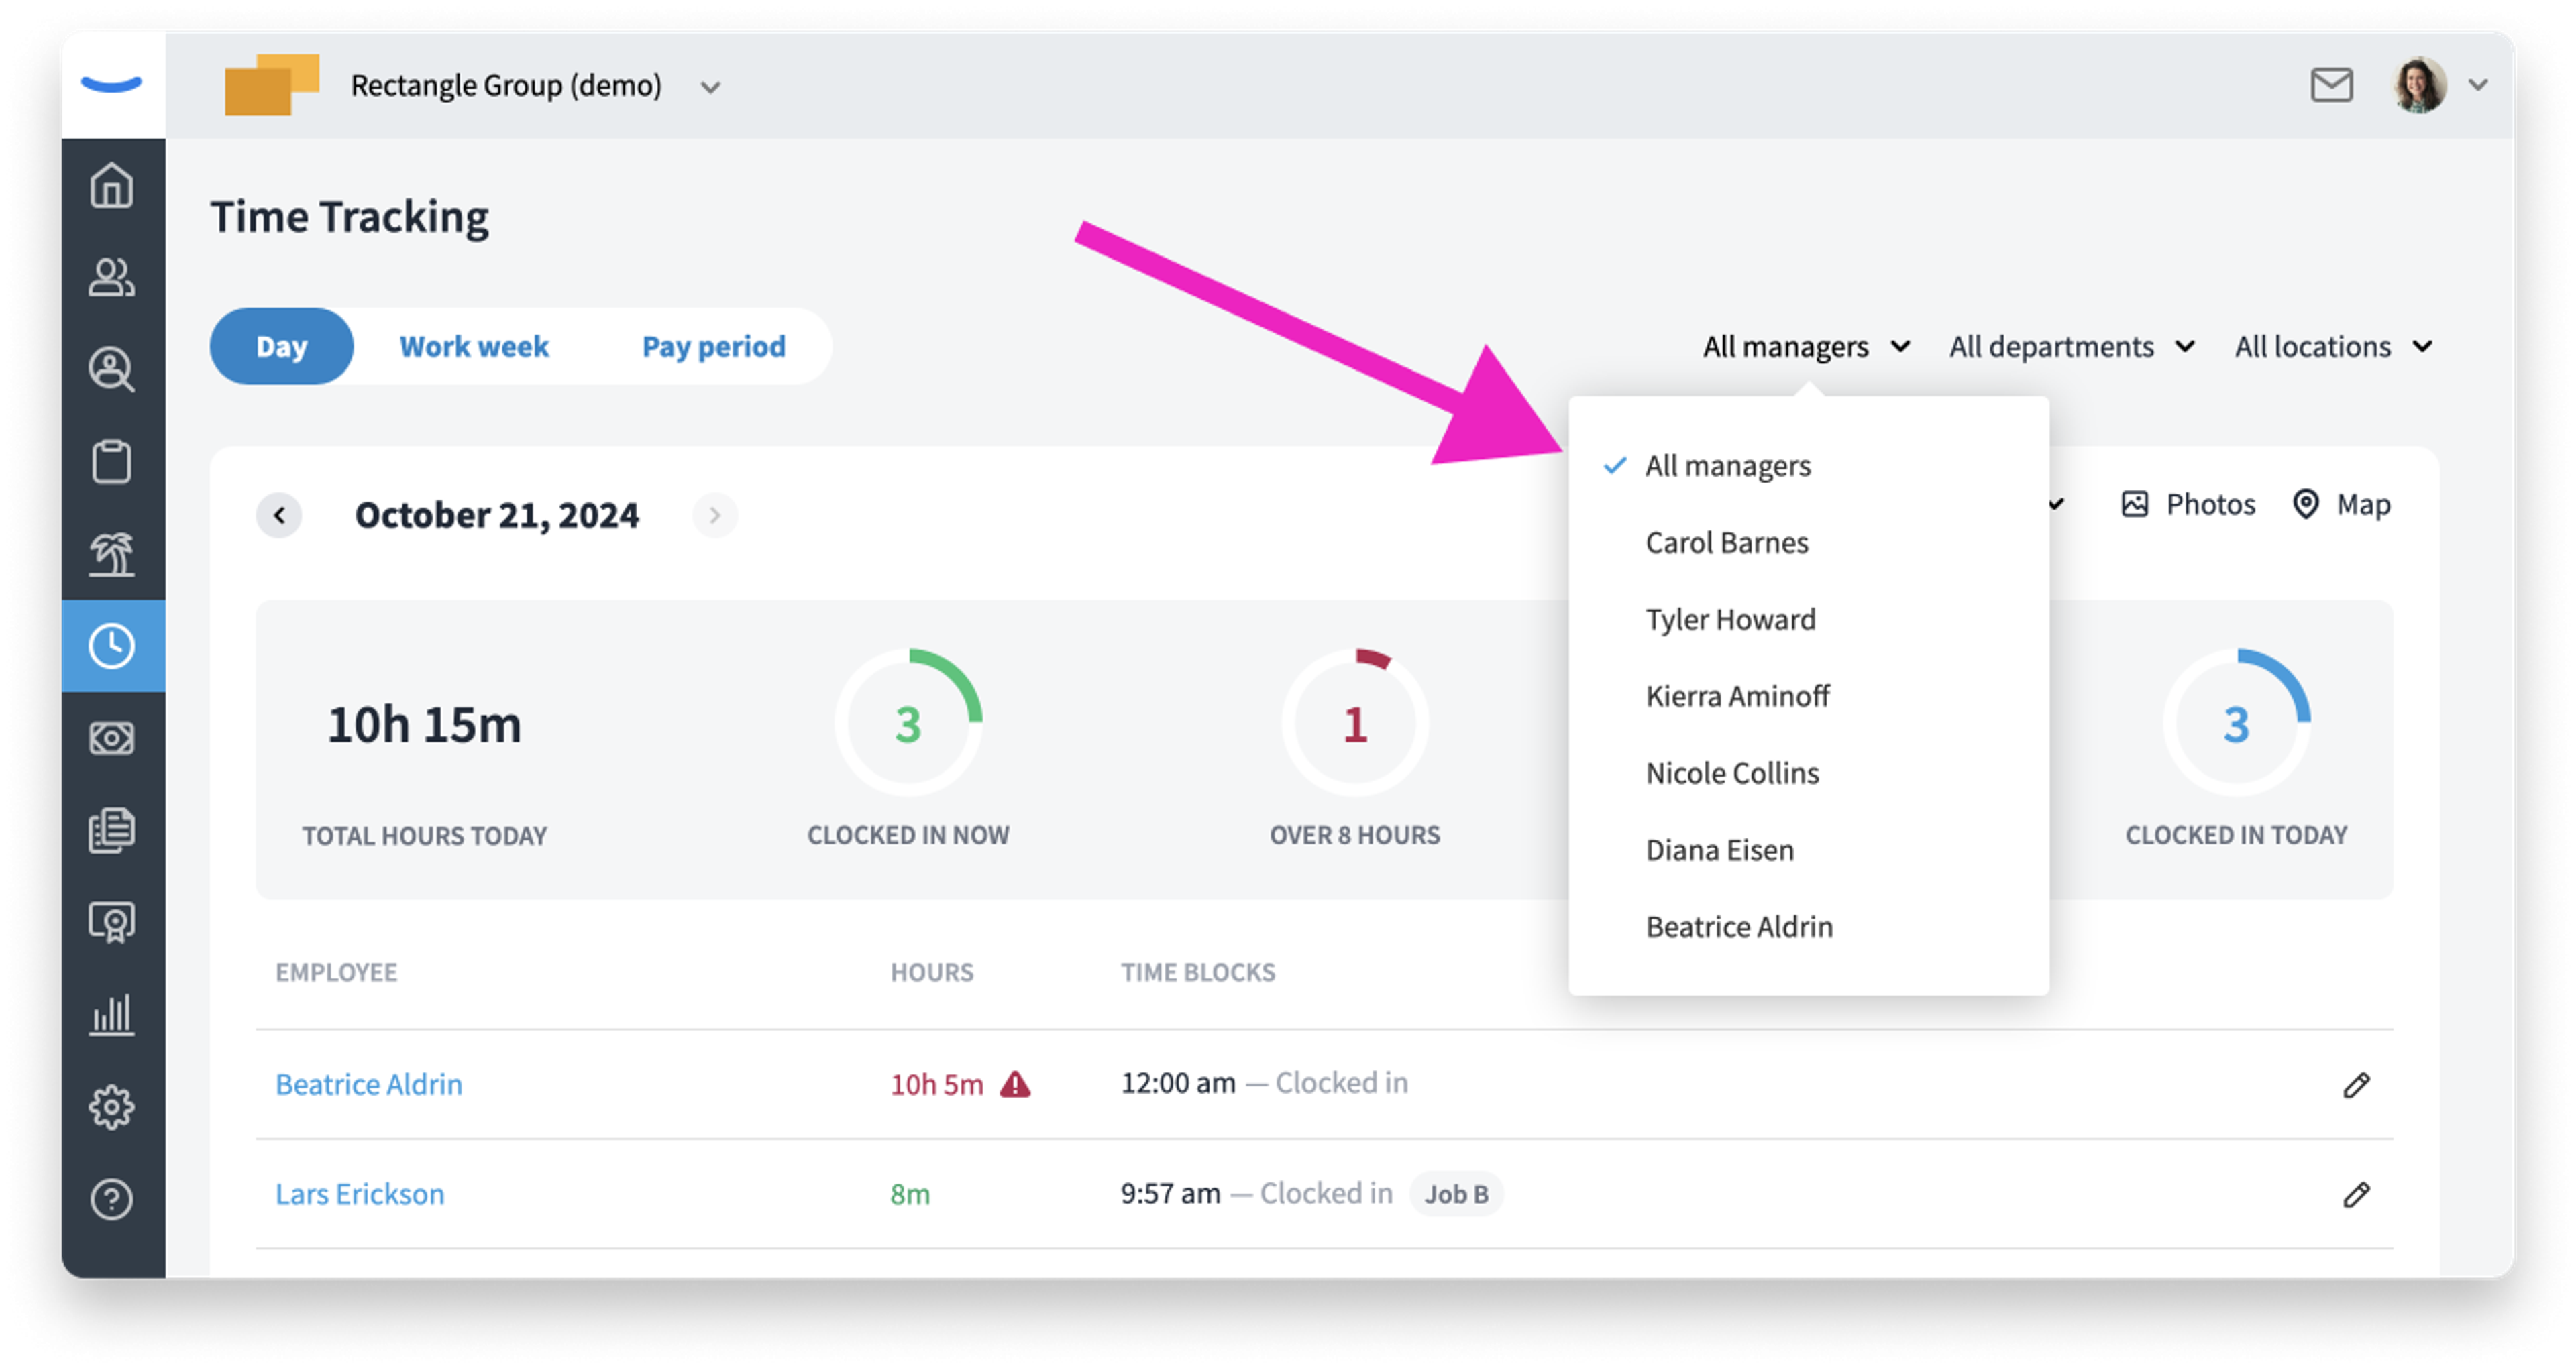Click the 10h 5m hours value
Viewport: 2576px width, 1370px height.
936,1084
